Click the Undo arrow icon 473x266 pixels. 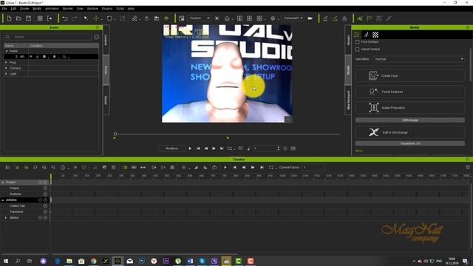(x=65, y=18)
